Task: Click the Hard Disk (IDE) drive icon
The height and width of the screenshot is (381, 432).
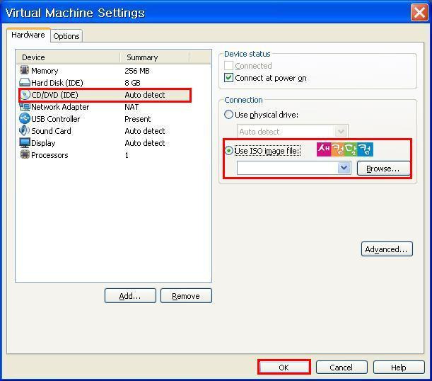Action: (x=24, y=82)
